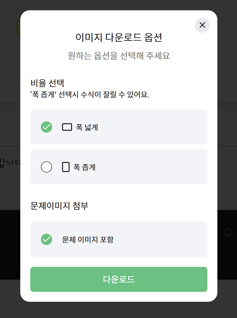Click the warning text about 수식이 잘릴 수 있어요
This screenshot has height=318, width=237.
pos(89,95)
